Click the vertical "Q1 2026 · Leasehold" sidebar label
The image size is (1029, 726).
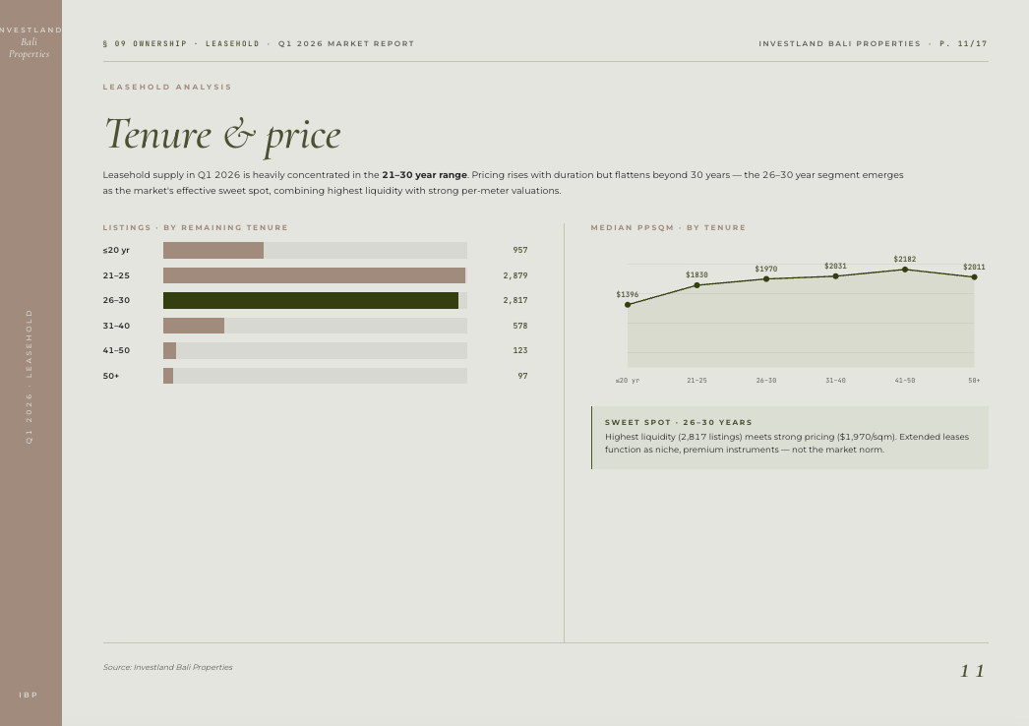(30, 376)
